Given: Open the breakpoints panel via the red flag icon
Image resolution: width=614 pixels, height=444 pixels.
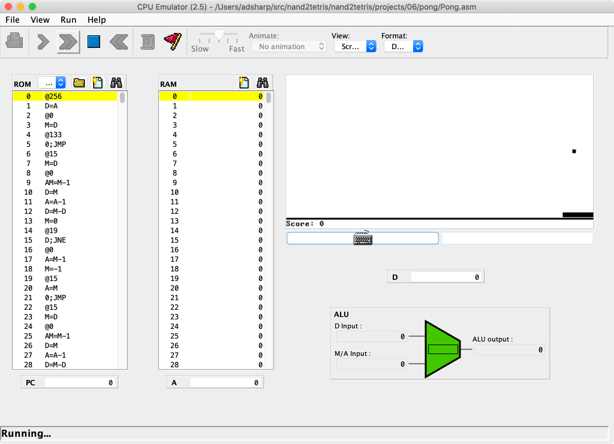Looking at the screenshot, I should (173, 41).
